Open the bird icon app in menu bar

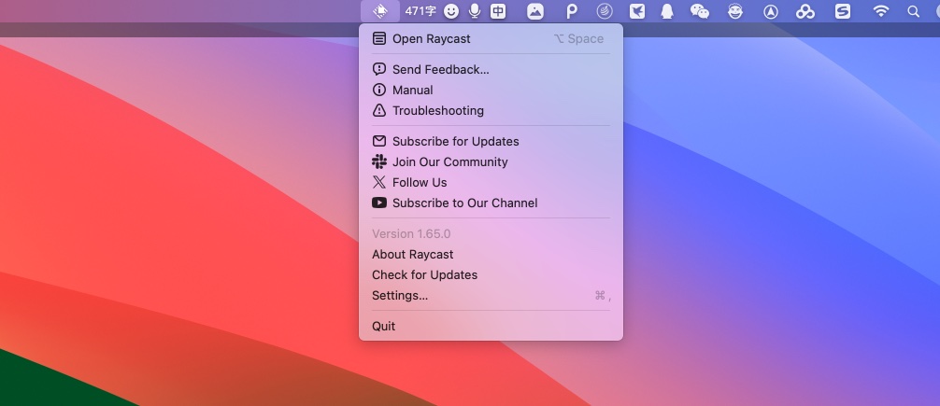[636, 11]
